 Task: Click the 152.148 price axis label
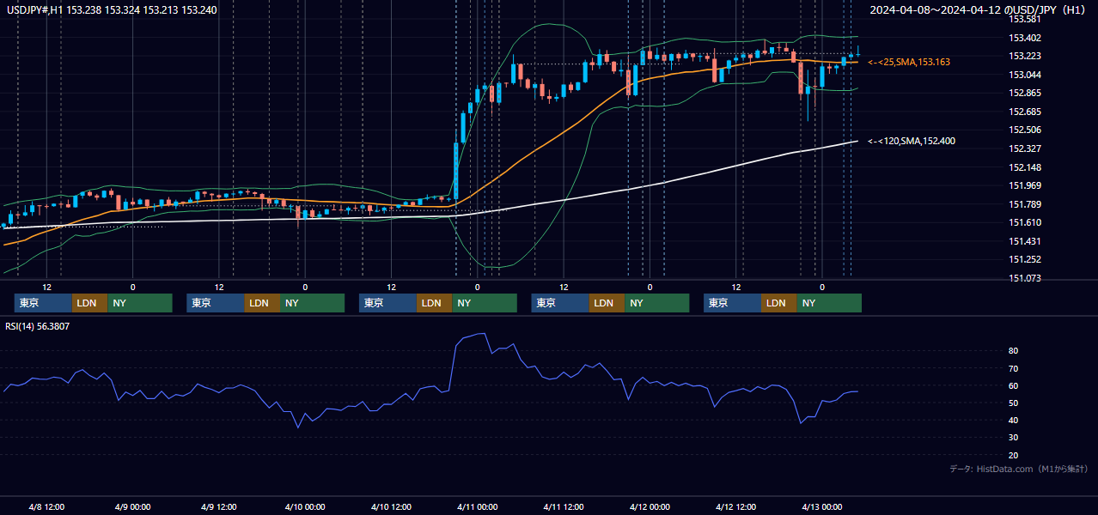coord(1024,167)
